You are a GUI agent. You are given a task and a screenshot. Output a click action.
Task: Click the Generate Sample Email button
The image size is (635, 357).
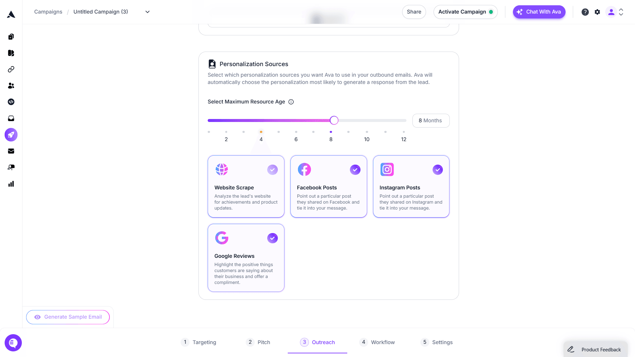(68, 317)
